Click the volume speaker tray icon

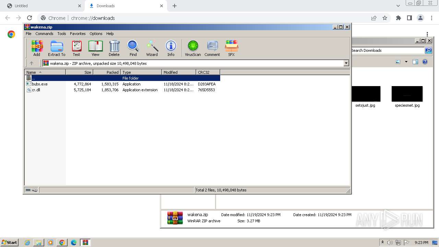(x=390, y=243)
